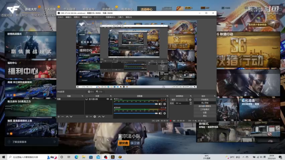Viewport: 285px width, 160px height.
Task: Toggle the lock on display capture source
Action: point(111,99)
